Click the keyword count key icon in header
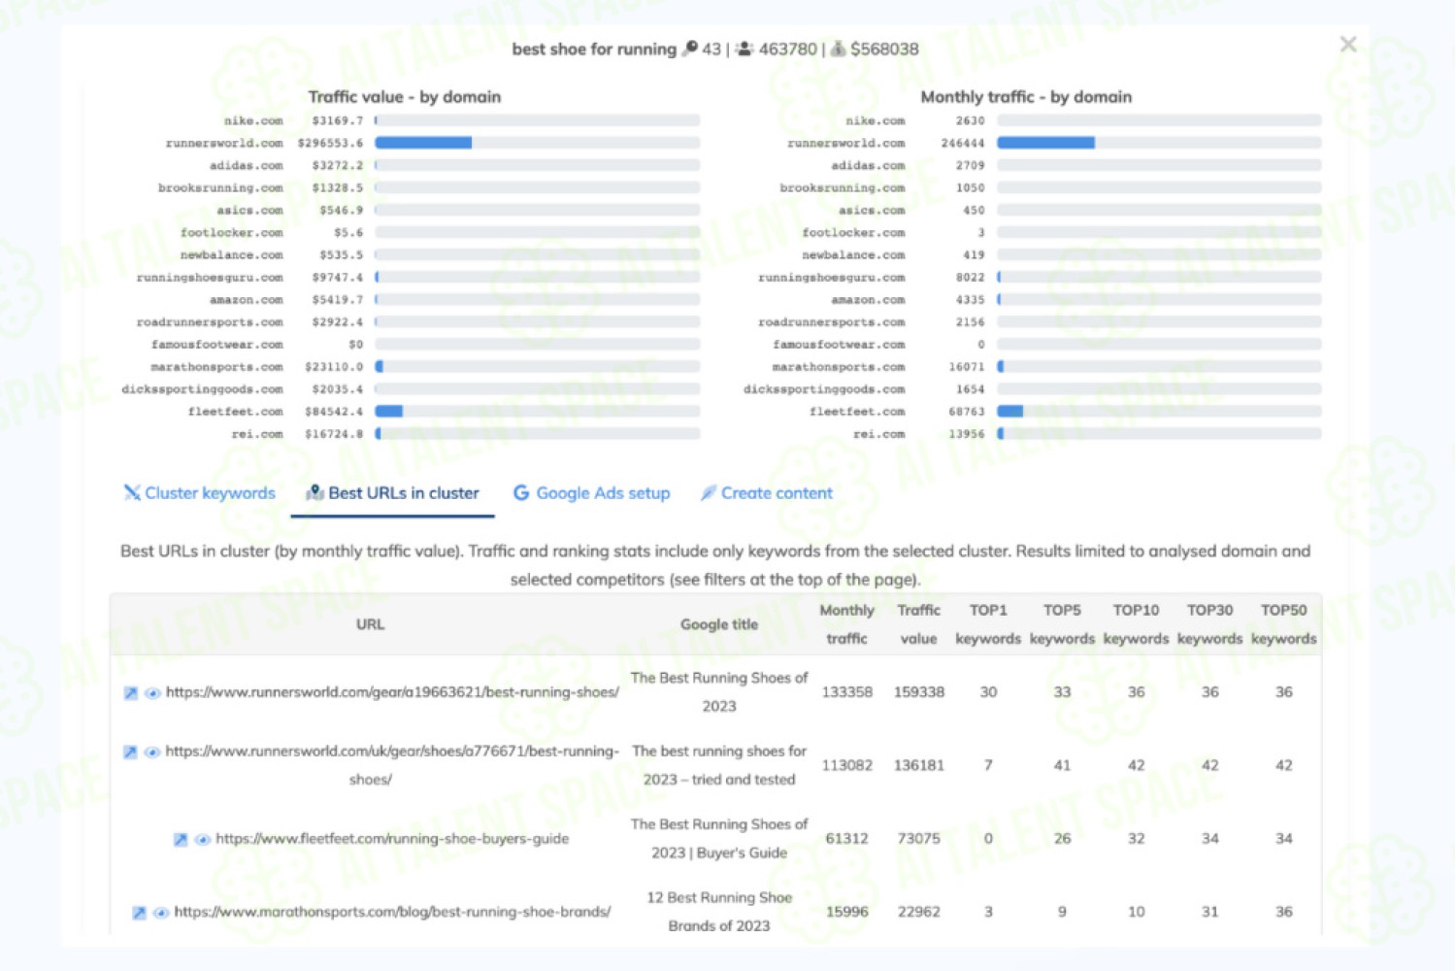The height and width of the screenshot is (971, 1456). 690,49
